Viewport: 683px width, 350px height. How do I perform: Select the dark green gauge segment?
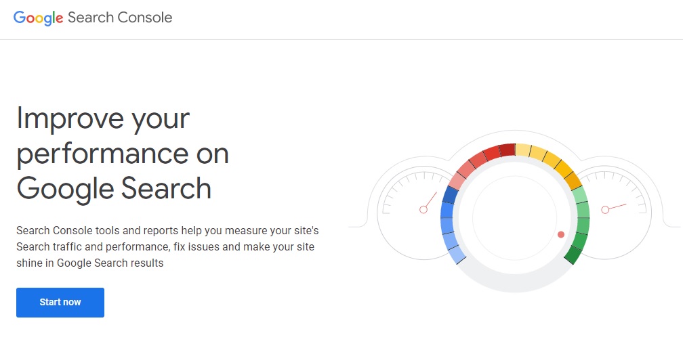(574, 255)
